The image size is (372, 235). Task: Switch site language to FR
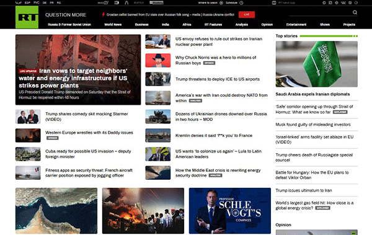point(51,3)
